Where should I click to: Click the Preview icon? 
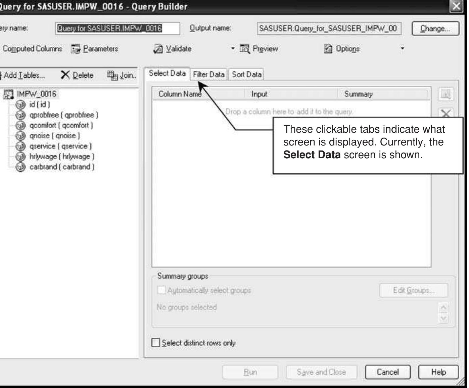245,49
